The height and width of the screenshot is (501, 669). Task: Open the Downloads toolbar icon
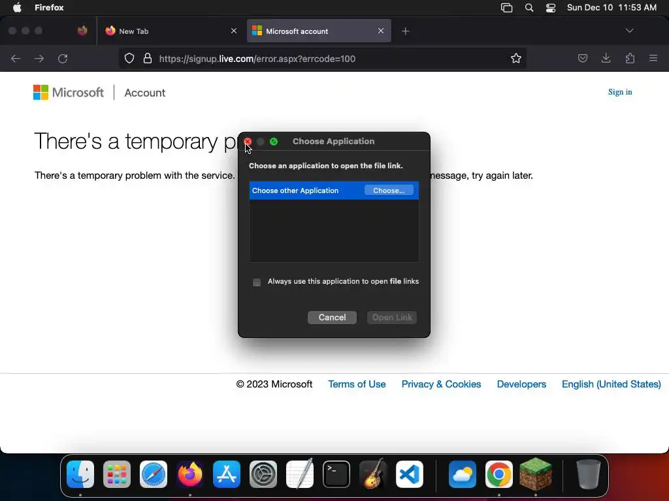606,58
